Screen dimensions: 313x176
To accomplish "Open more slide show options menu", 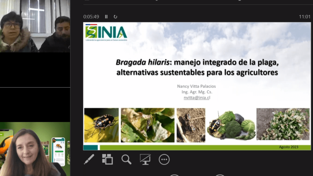I will click(164, 159).
